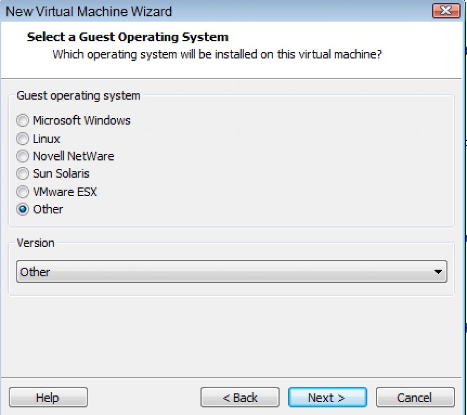The image size is (467, 415).
Task: Go back with the < Back button
Action: click(240, 398)
